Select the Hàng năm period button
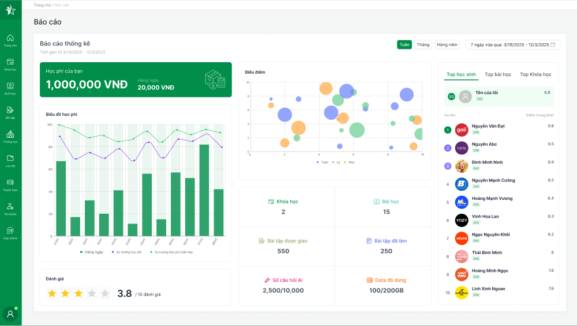577x326 pixels. [447, 44]
